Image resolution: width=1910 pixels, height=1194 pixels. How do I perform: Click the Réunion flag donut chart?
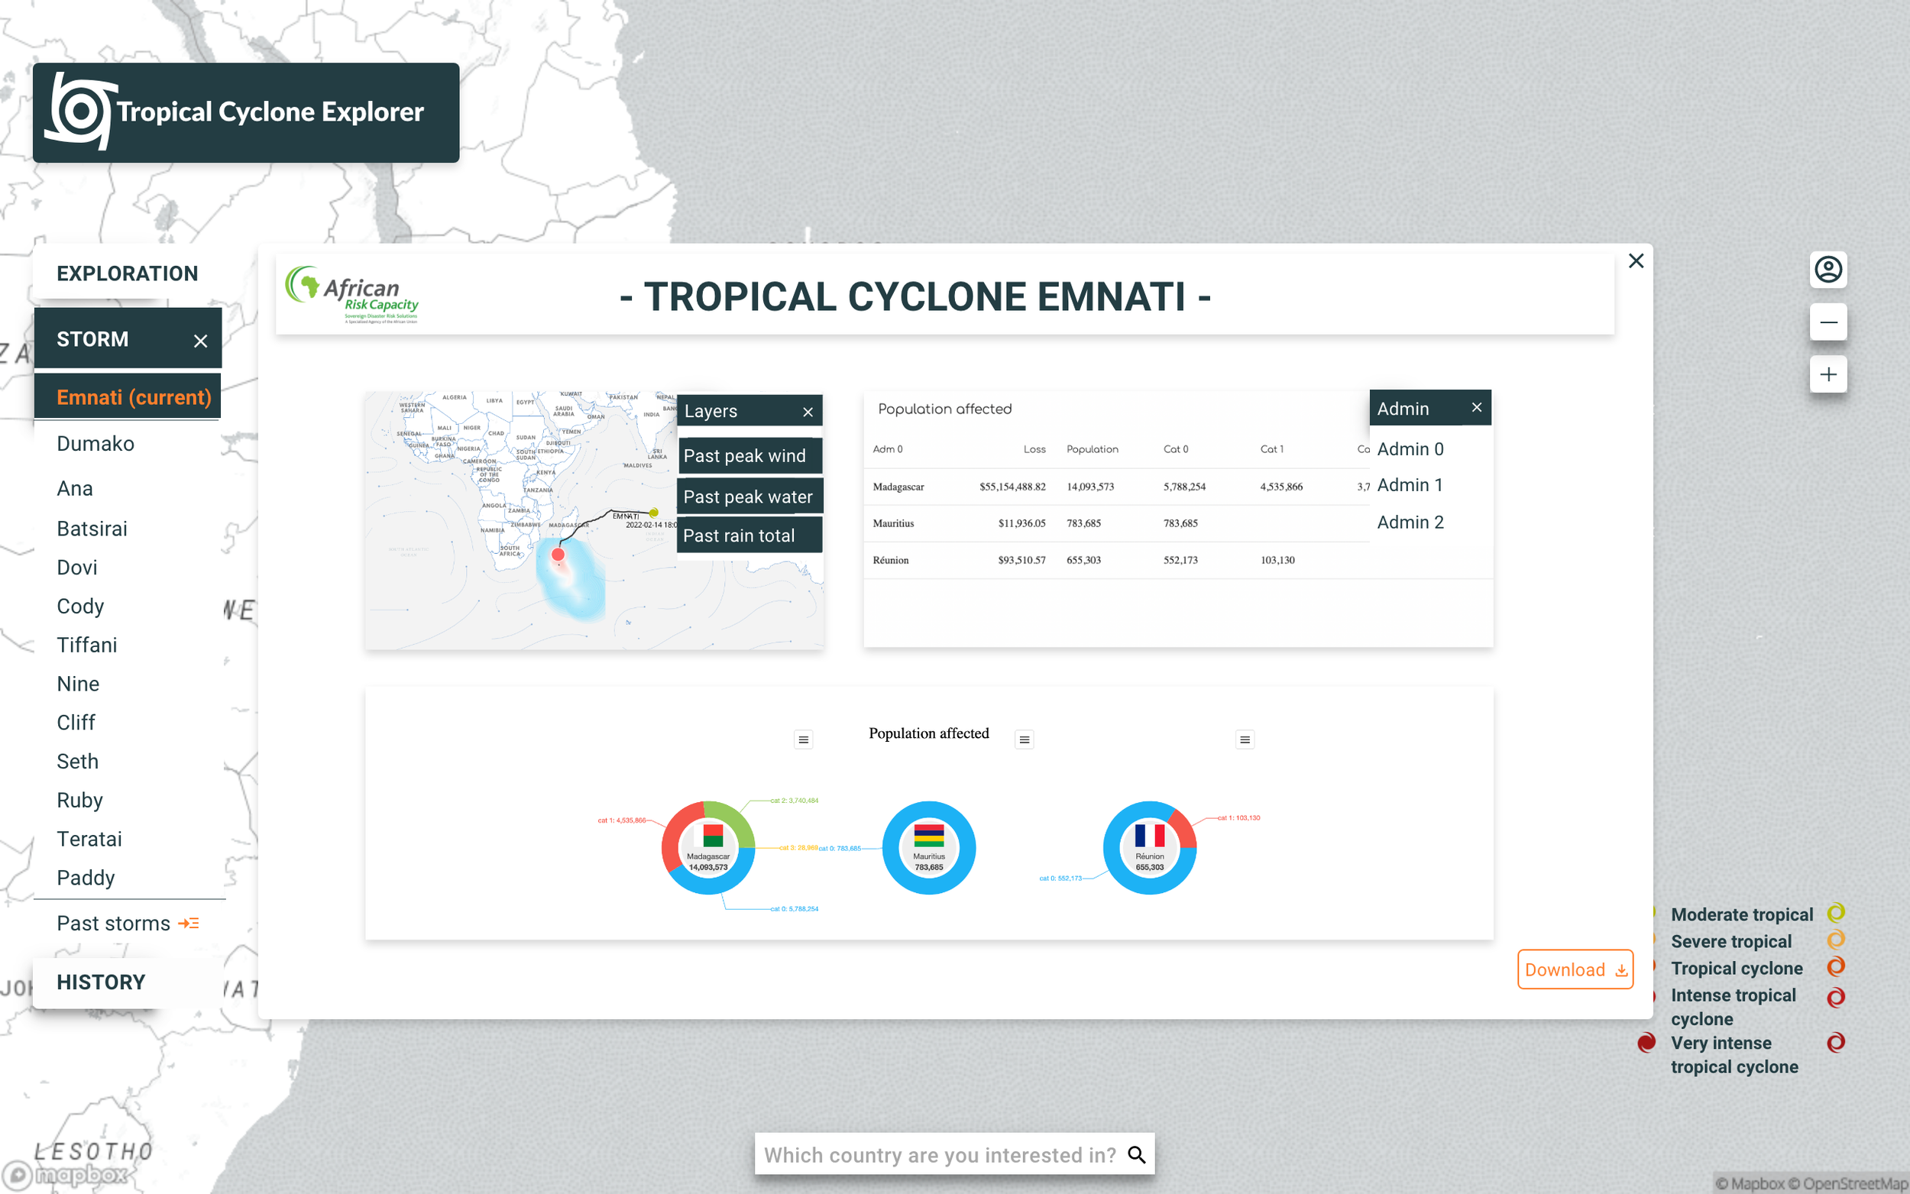(1150, 847)
